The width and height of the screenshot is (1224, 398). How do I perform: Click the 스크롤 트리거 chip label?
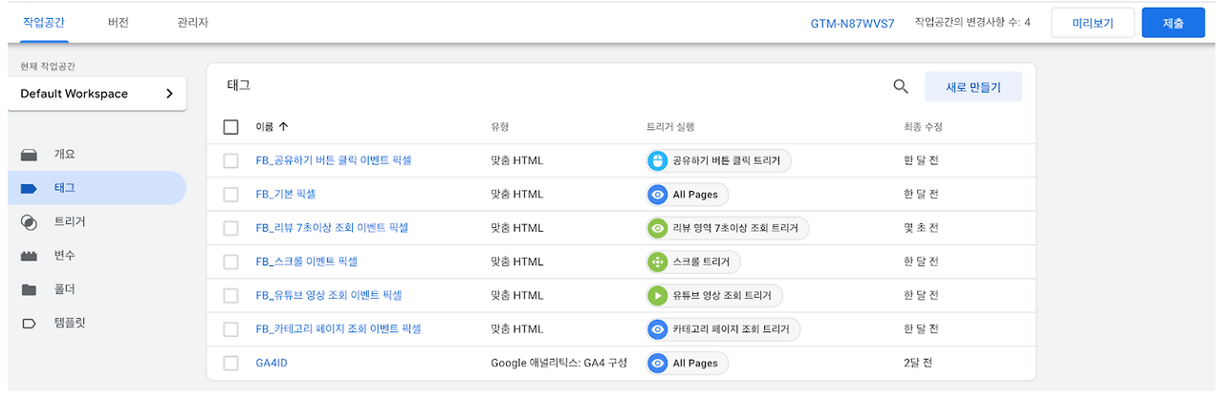point(700,262)
